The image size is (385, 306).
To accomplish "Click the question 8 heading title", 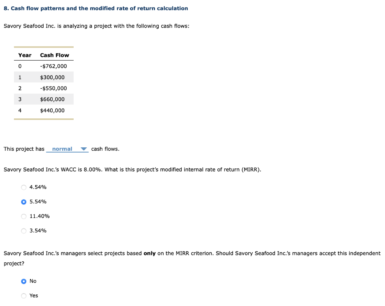I will click(96, 8).
